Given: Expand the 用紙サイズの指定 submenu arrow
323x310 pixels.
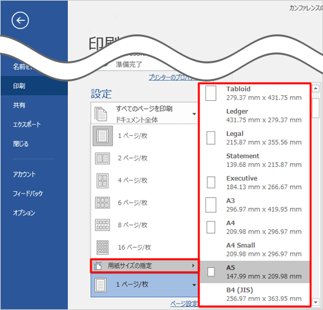Looking at the screenshot, I should 193,265.
